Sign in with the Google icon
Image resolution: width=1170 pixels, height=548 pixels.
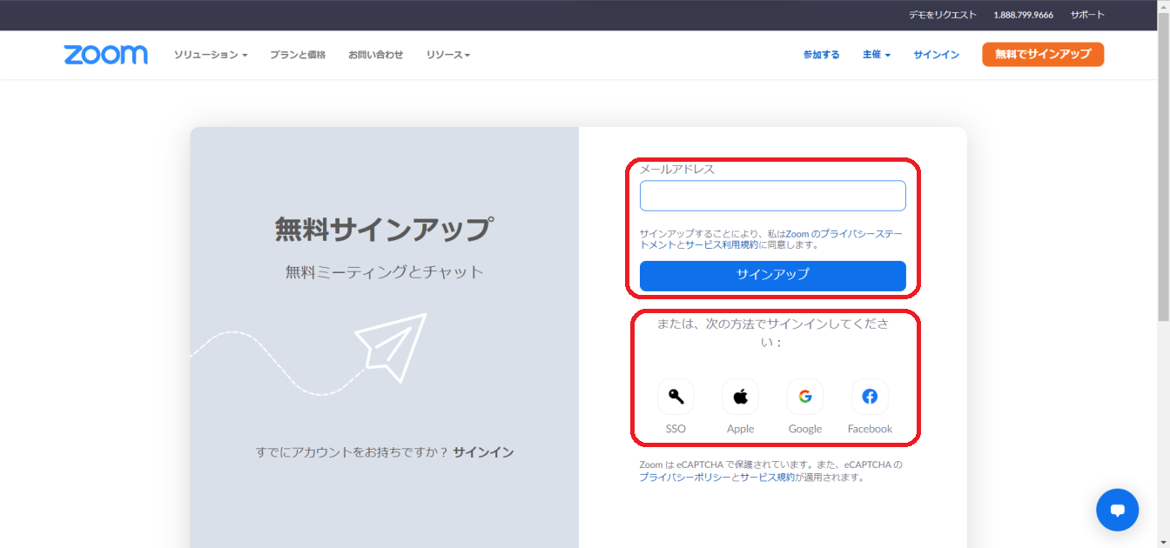pyautogui.click(x=804, y=398)
